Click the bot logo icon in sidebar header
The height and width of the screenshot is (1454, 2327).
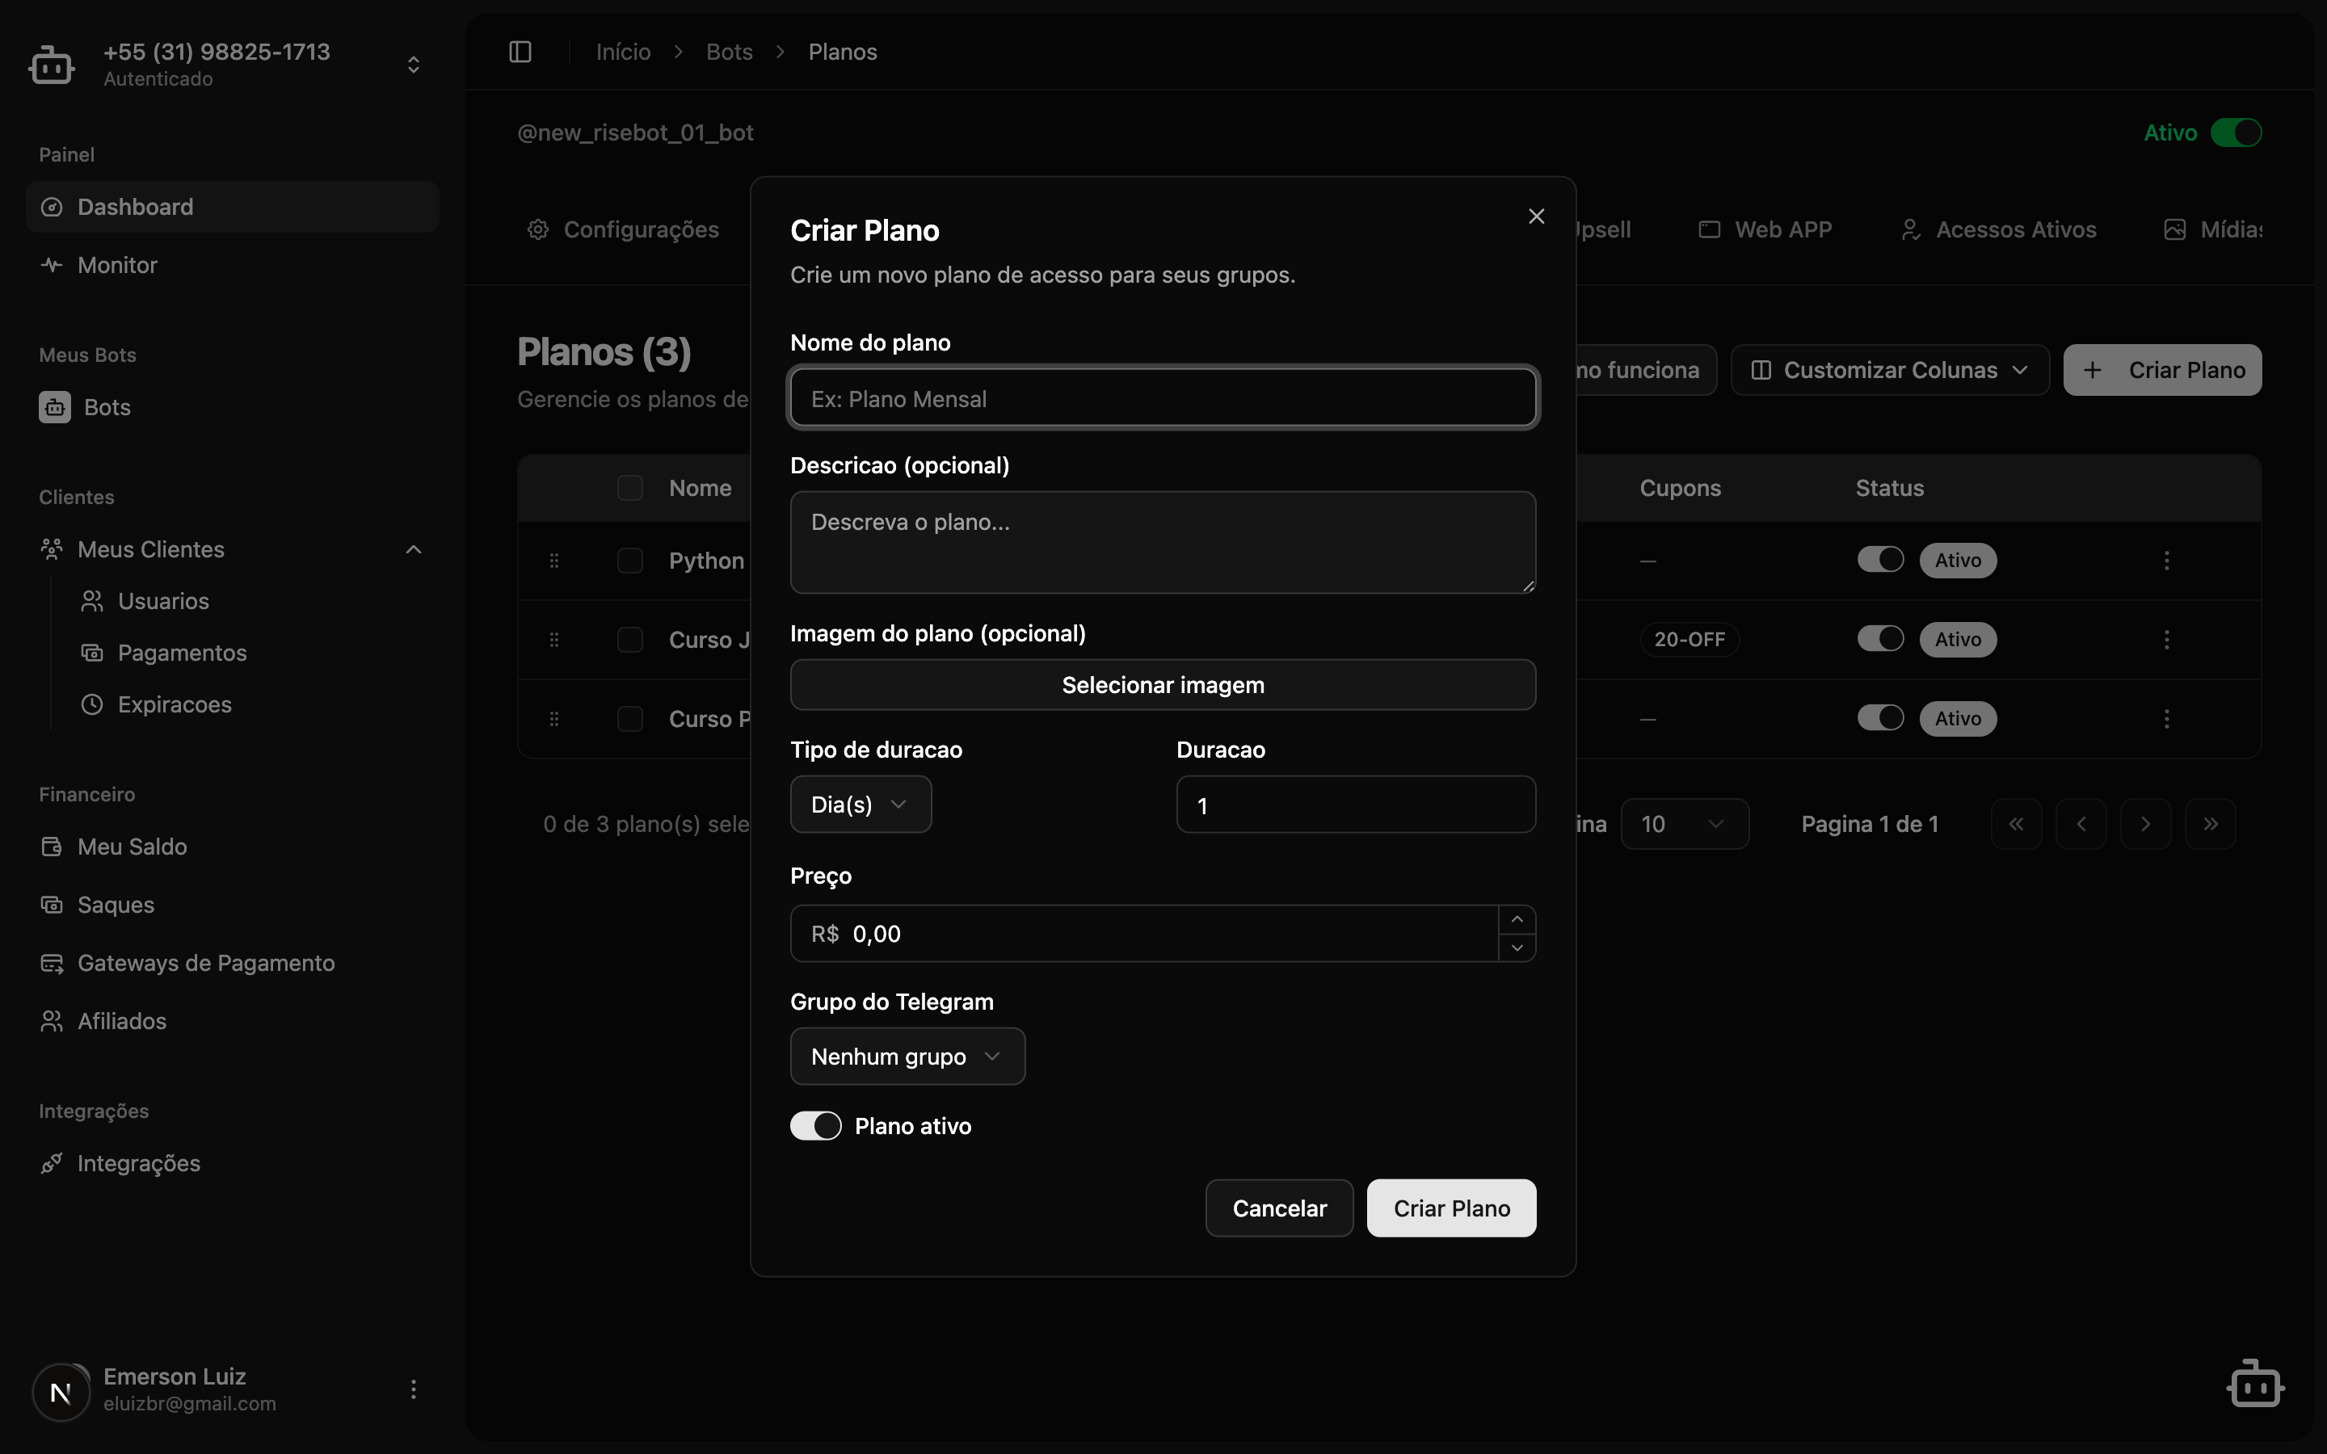(x=51, y=65)
